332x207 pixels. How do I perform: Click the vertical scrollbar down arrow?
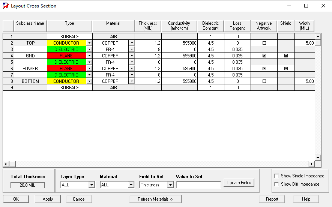(x=318, y=157)
